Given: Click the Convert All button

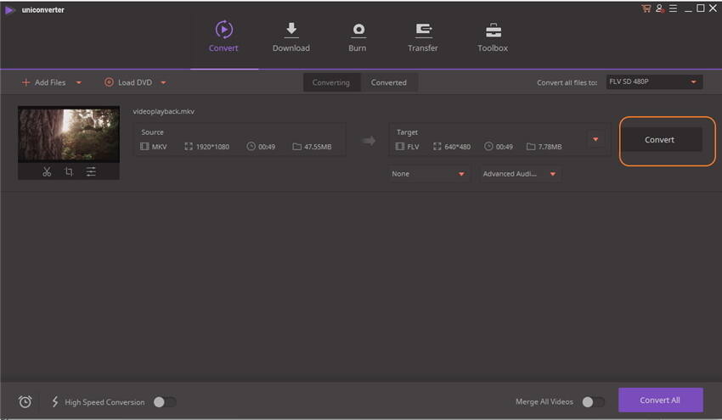Looking at the screenshot, I should [660, 400].
